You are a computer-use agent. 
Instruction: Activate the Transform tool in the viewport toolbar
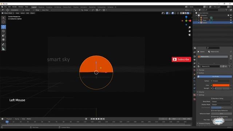3,40
